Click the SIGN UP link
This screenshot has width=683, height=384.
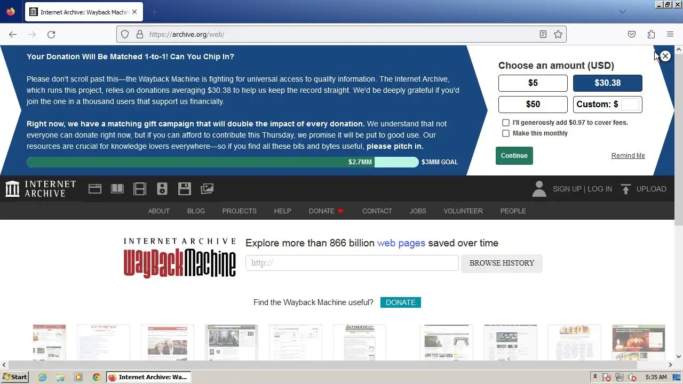coord(567,189)
